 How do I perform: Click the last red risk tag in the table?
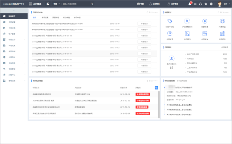(x=143, y=114)
